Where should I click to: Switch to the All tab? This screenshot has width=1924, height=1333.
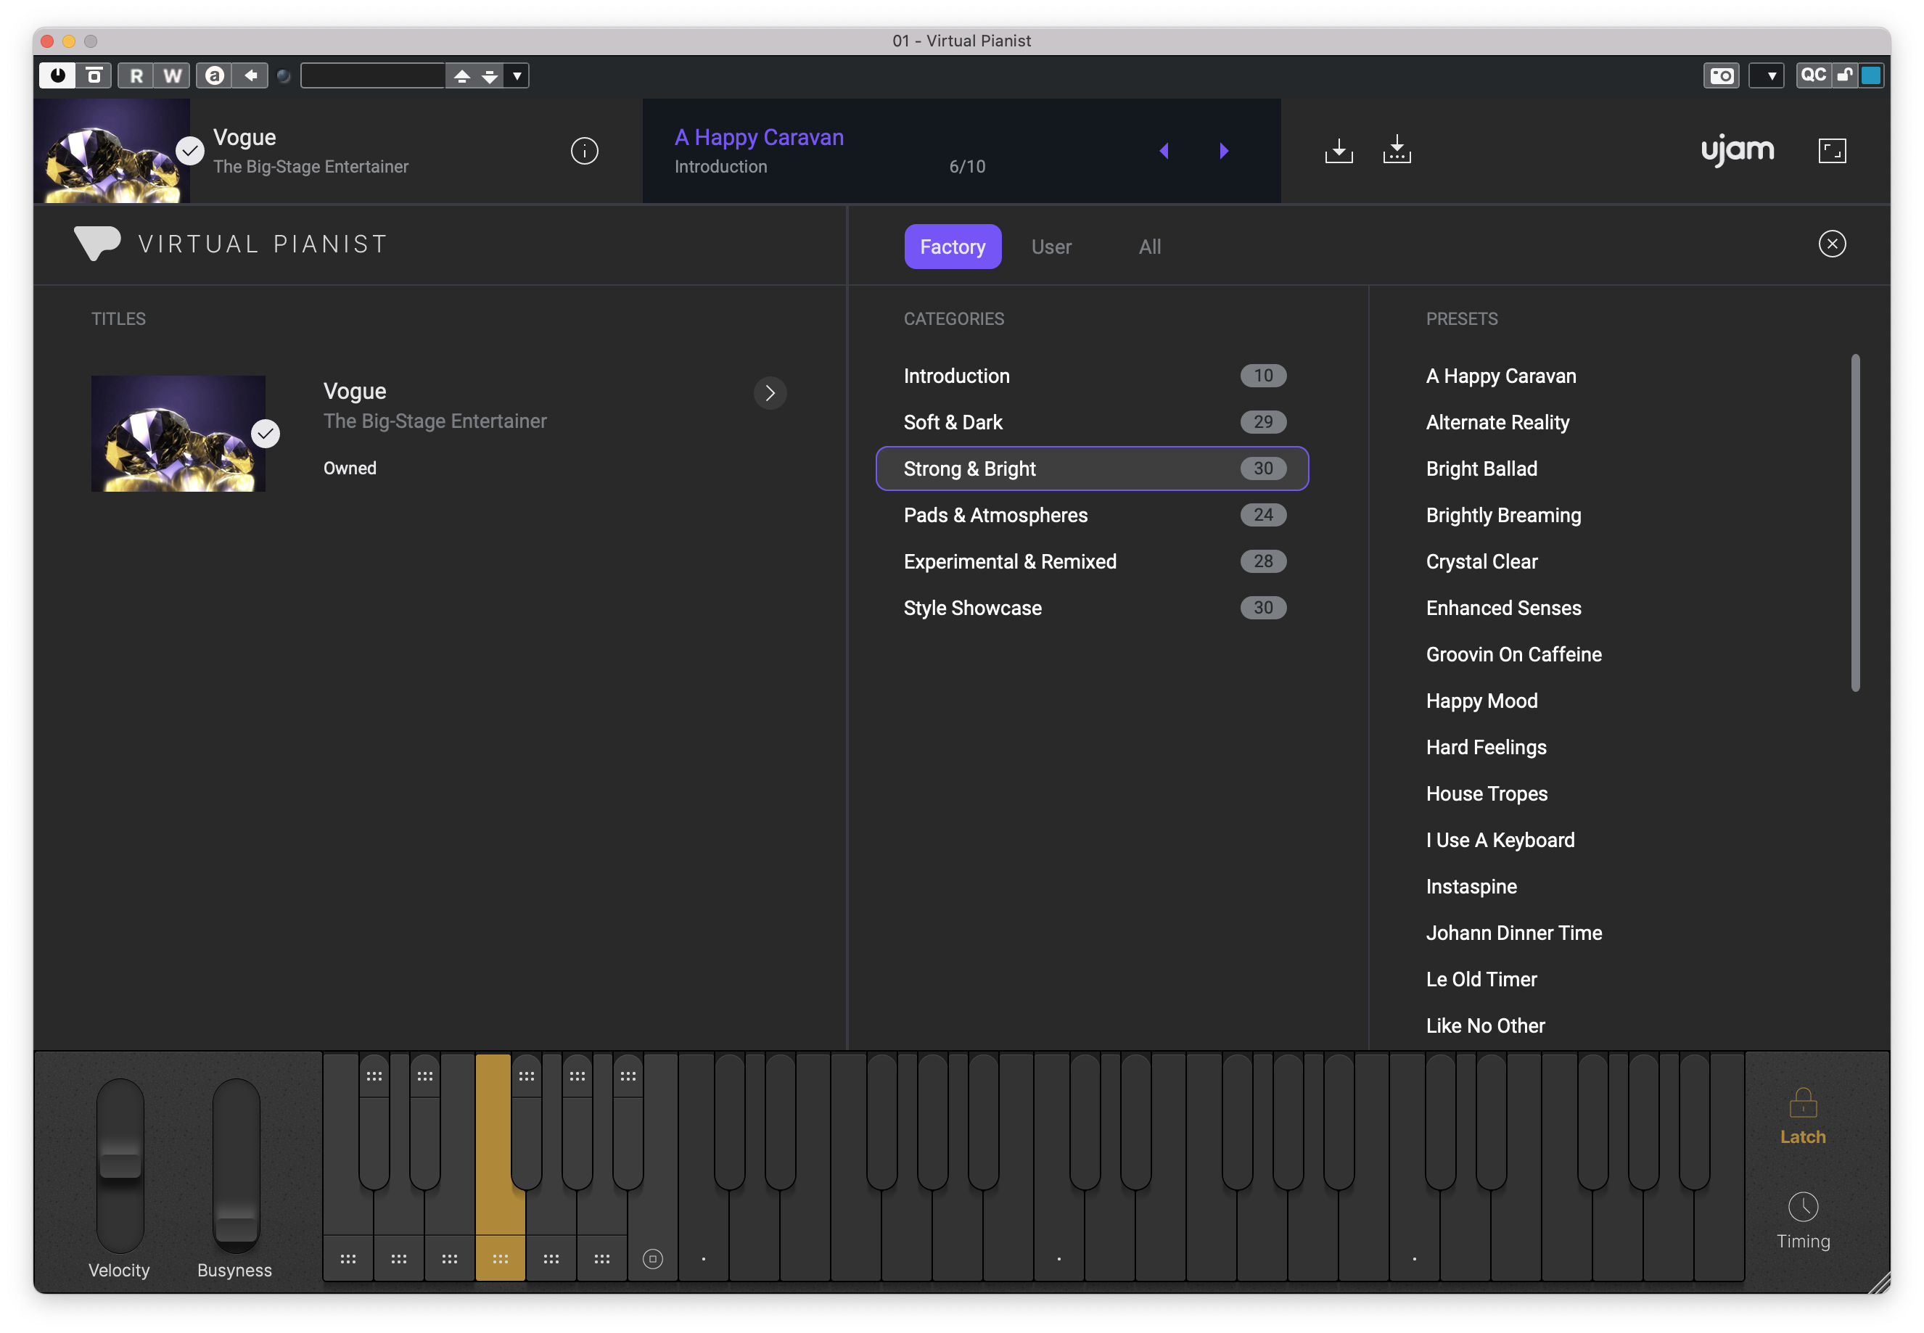pos(1150,247)
